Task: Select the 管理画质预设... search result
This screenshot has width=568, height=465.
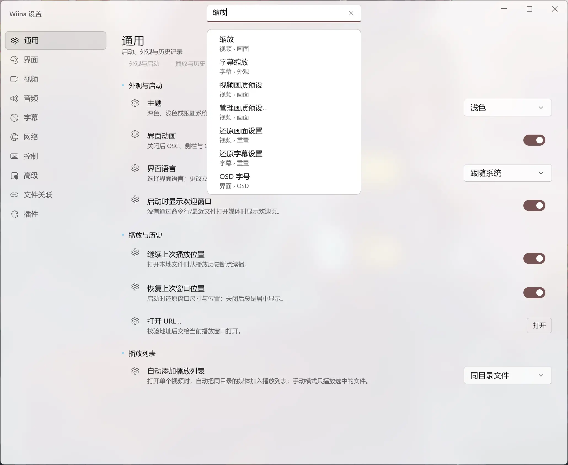Action: coord(284,112)
